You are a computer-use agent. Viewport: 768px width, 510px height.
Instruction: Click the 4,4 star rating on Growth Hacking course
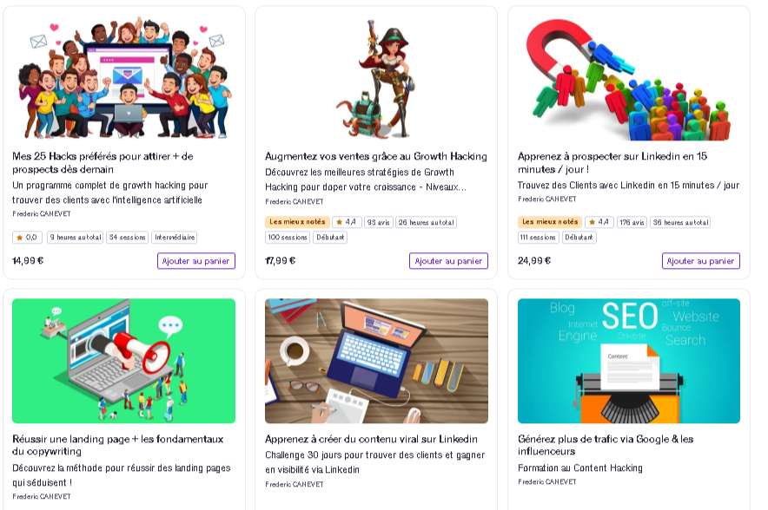[347, 222]
